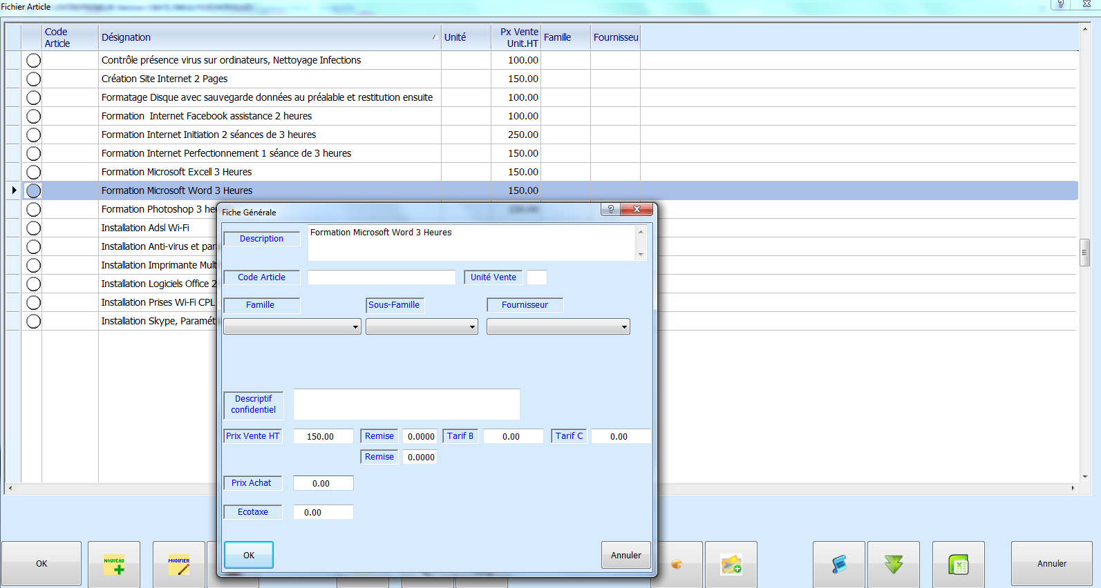The width and height of the screenshot is (1101, 588).
Task: Confirm with OK in Fiche Générale dialog
Action: pos(249,555)
